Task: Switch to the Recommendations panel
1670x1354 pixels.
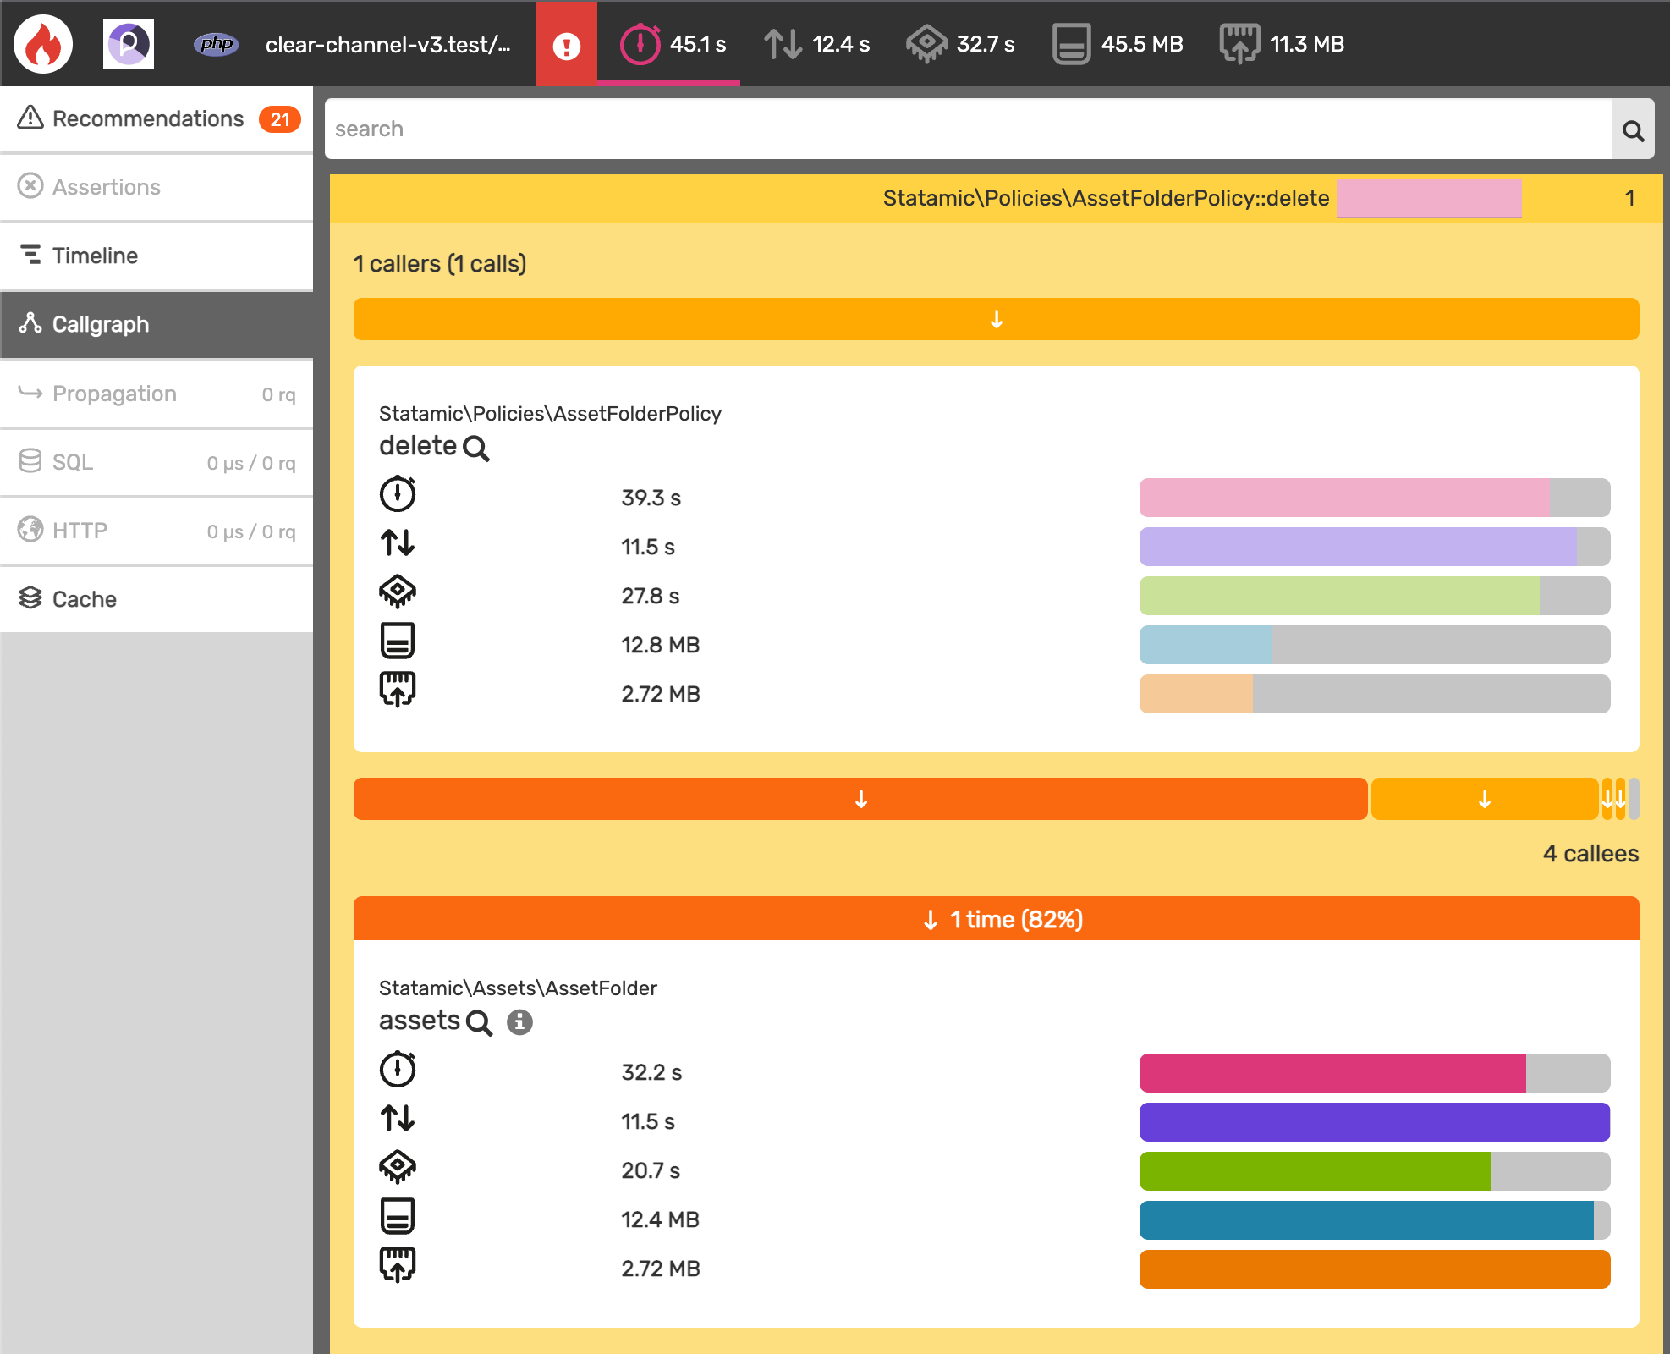Action: coord(147,118)
